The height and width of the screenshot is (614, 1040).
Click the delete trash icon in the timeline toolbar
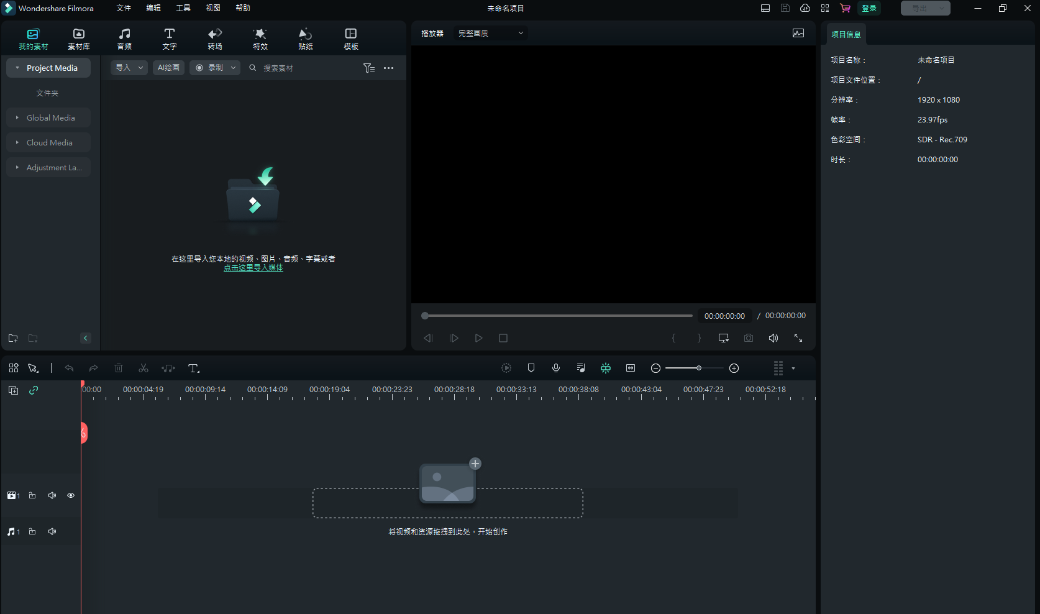coord(119,368)
